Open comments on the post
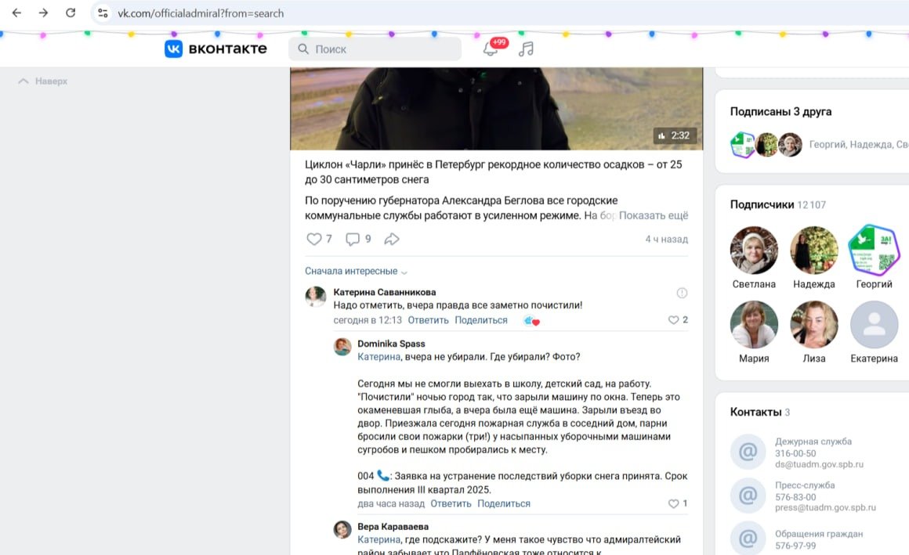Screen dimensions: 909x555 coord(352,239)
